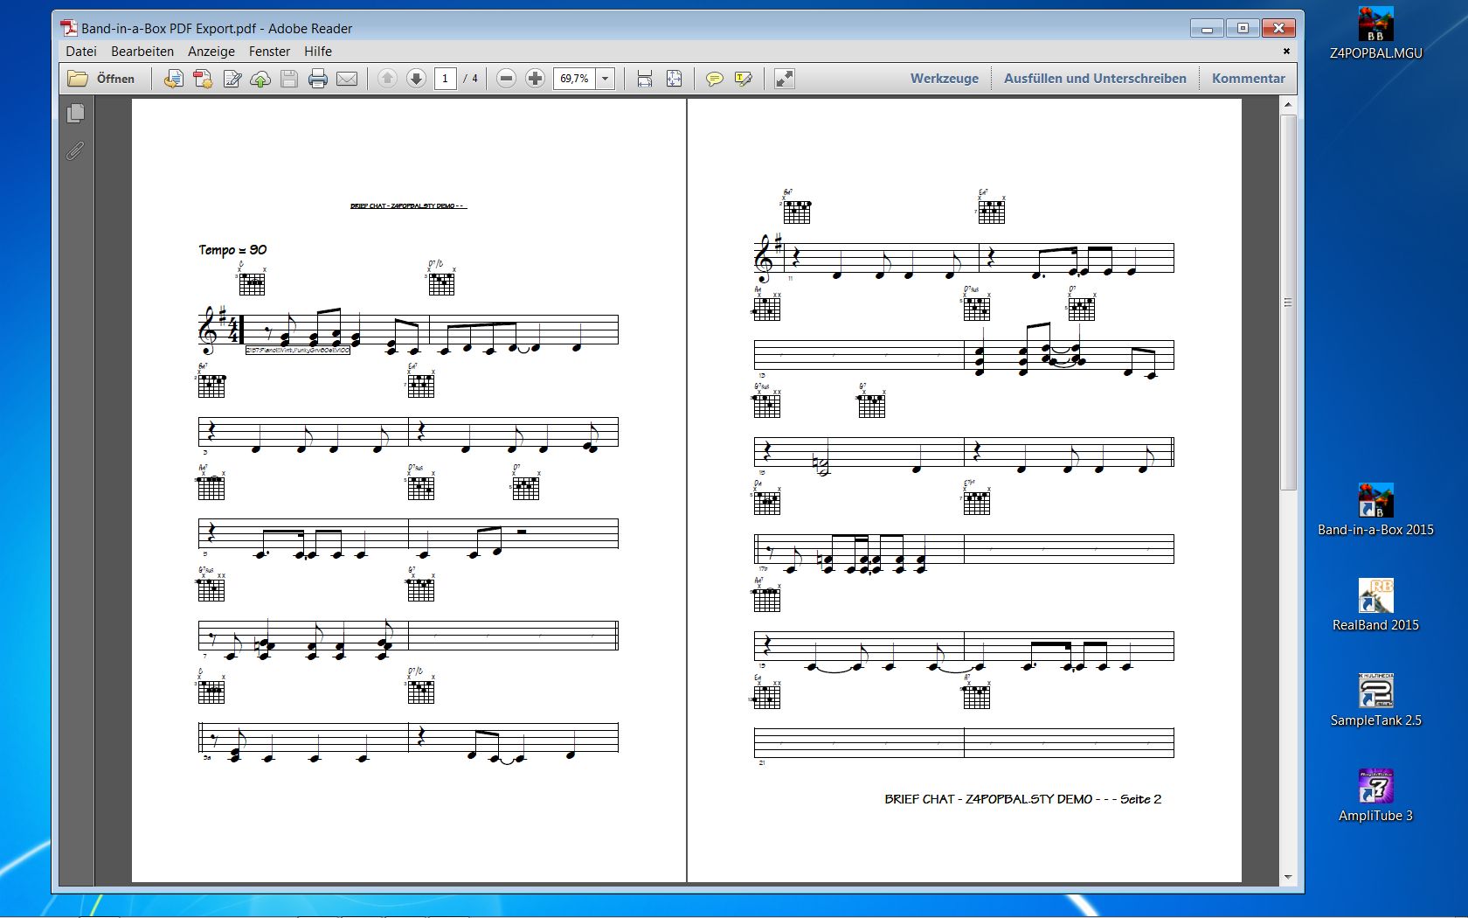
Task: Zoom out with the minus button
Action: 506,79
